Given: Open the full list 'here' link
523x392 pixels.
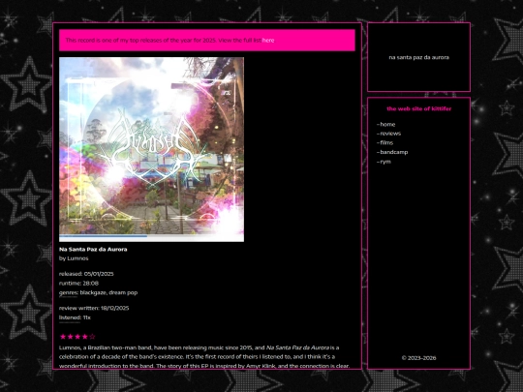Looking at the screenshot, I should point(268,41).
